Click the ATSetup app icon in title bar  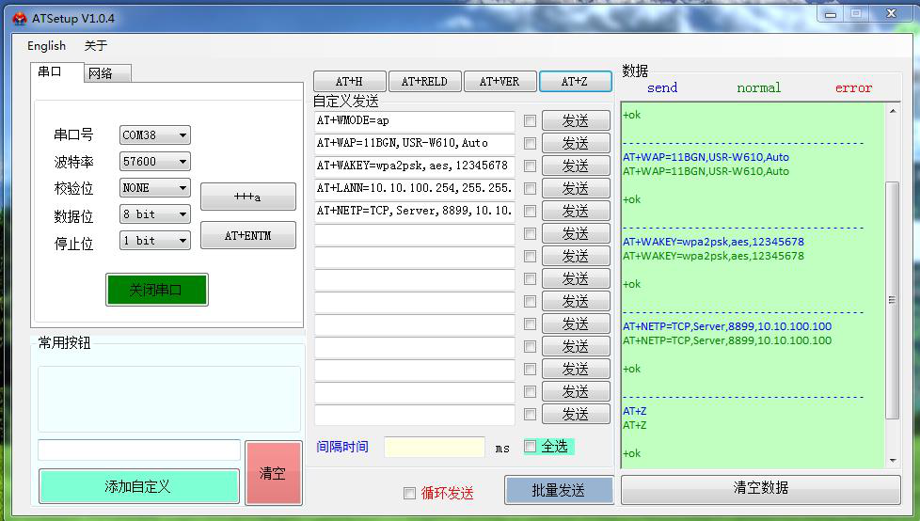20,19
